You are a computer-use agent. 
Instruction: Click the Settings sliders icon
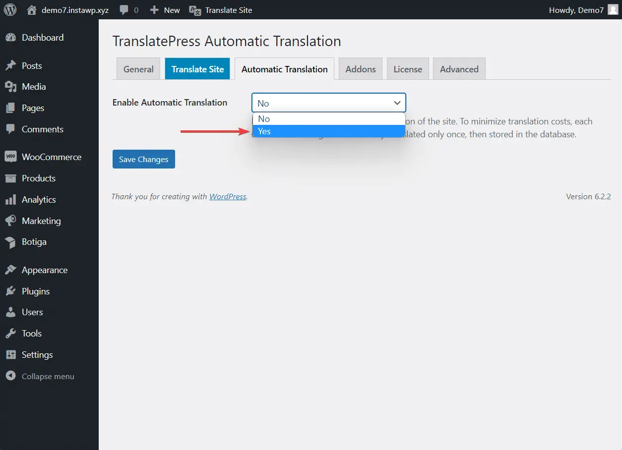[x=10, y=355]
